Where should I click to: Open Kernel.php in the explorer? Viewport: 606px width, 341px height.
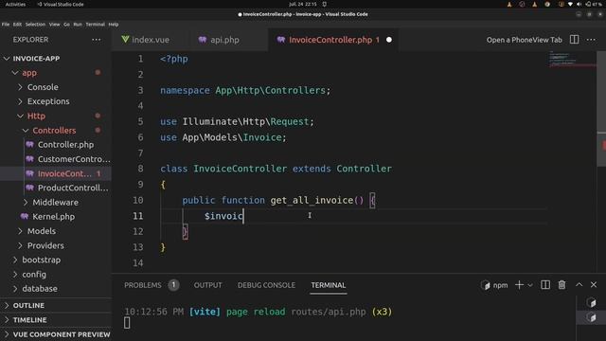coord(53,217)
